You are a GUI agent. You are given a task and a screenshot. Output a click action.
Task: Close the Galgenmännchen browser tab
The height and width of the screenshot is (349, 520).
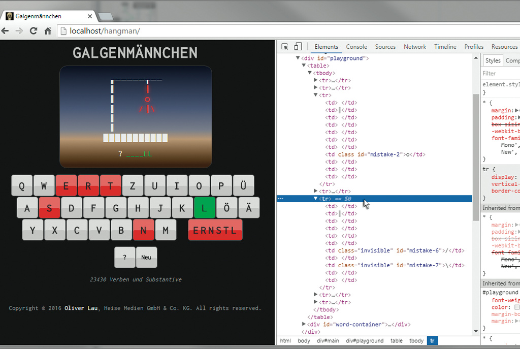coord(90,16)
